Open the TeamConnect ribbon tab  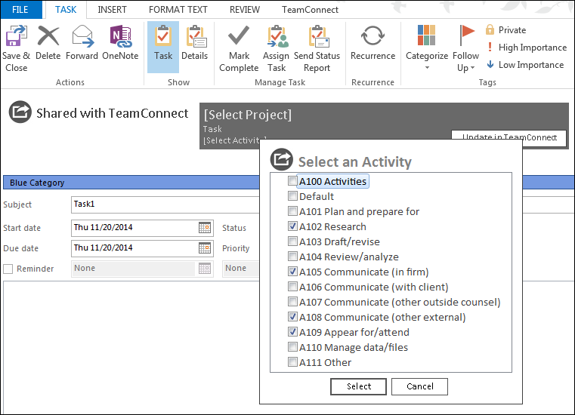tap(310, 10)
